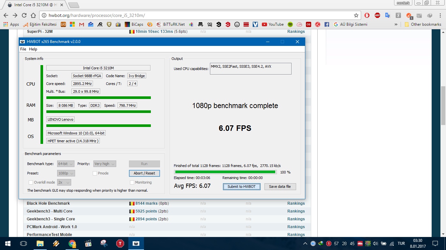Open File Explorer from taskbar

tap(40, 243)
